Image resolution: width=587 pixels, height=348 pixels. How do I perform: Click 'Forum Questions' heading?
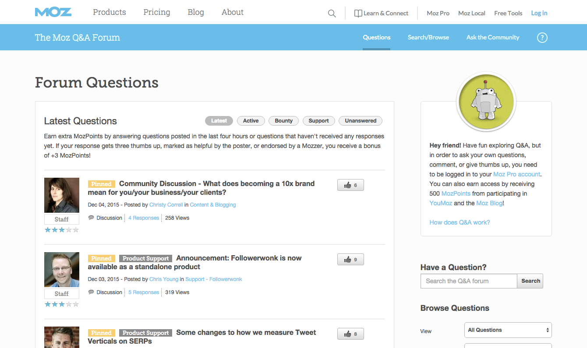[x=97, y=82]
